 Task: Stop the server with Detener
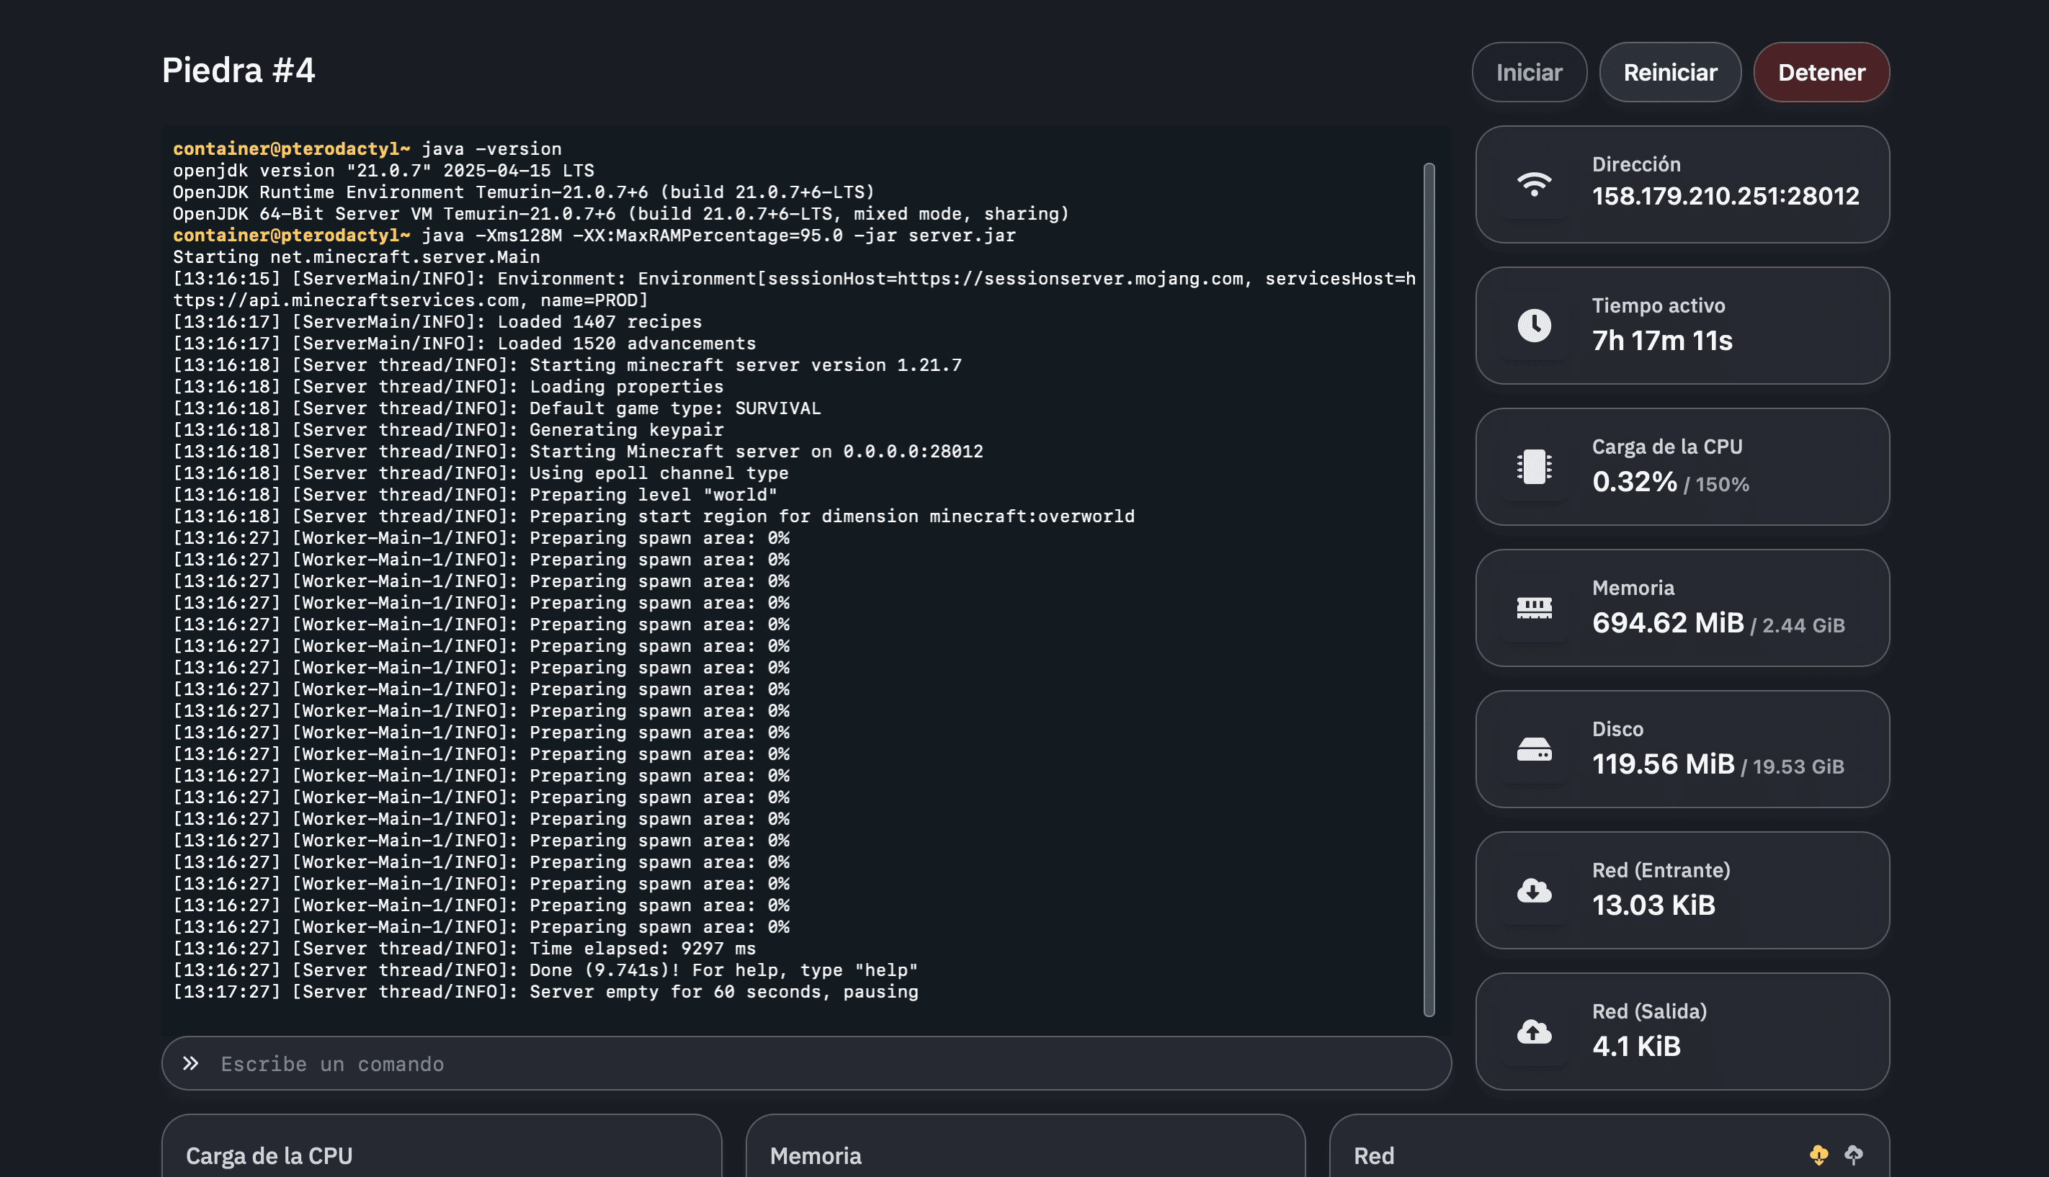[1821, 73]
